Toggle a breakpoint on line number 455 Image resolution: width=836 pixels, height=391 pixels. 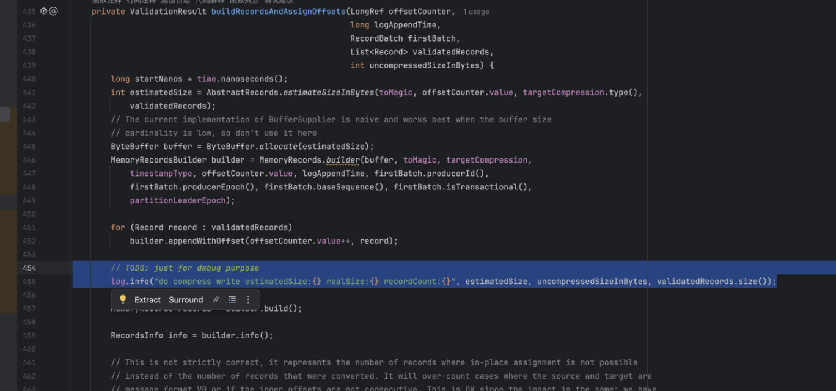pyautogui.click(x=29, y=282)
